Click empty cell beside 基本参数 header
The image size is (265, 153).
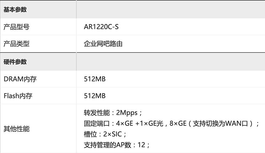coord(171,9)
